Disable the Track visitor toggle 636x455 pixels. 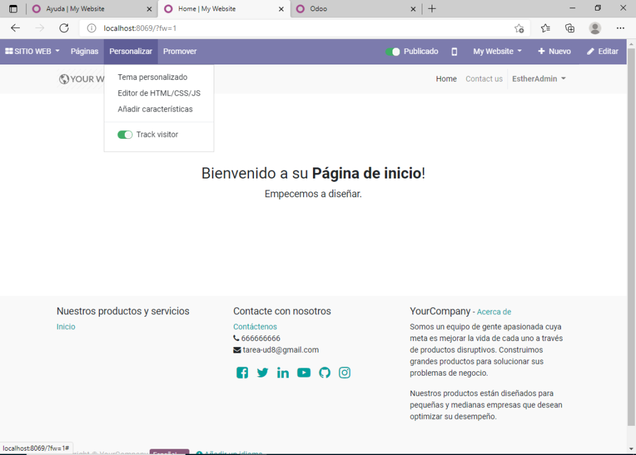click(x=125, y=135)
